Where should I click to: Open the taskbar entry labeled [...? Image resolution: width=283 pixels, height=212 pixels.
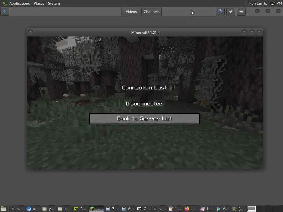[238, 209]
